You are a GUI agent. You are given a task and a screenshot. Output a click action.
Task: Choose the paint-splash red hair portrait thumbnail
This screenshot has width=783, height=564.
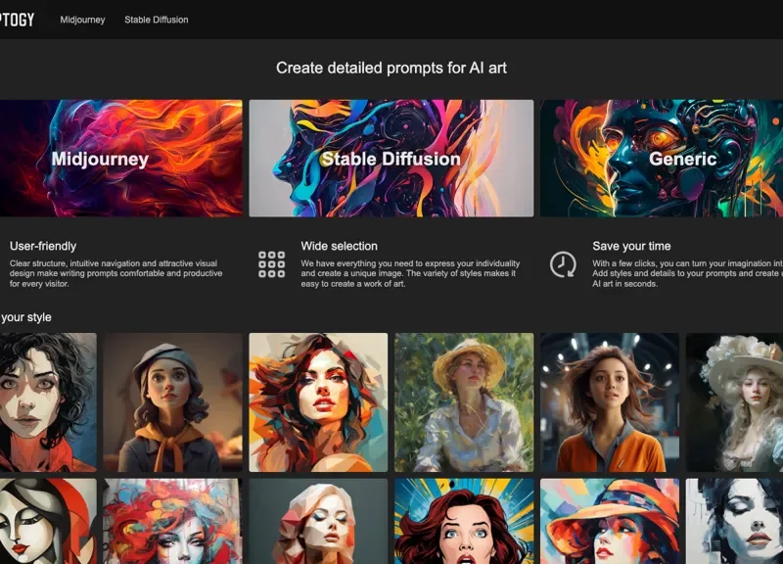[173, 522]
